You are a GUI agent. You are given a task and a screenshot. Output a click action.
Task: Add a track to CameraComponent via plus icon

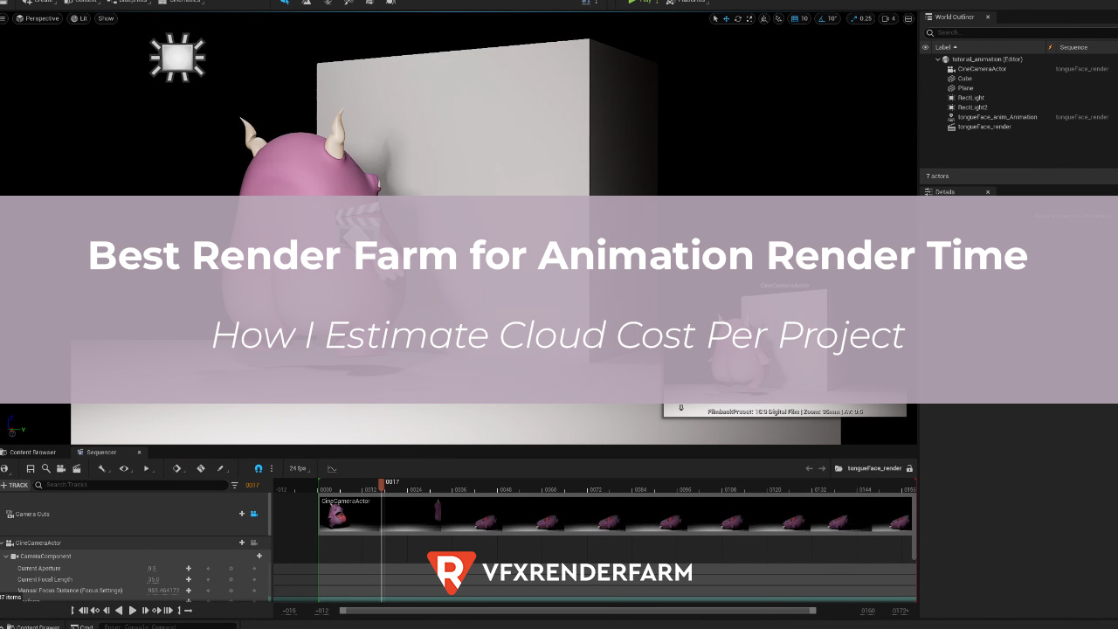click(259, 556)
